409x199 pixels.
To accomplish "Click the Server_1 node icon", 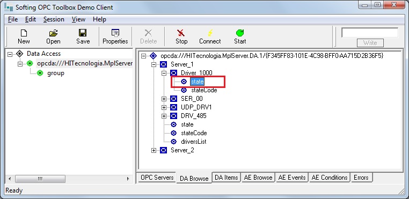I will pyautogui.click(x=163, y=64).
